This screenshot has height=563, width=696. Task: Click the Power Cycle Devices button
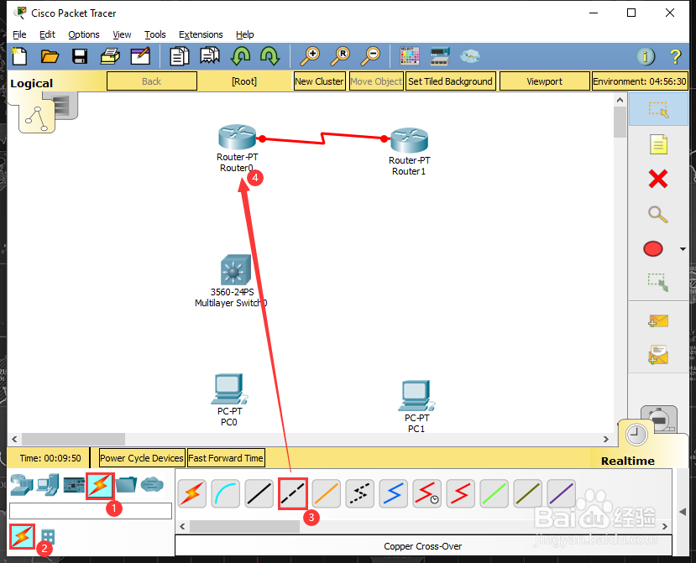(x=142, y=458)
